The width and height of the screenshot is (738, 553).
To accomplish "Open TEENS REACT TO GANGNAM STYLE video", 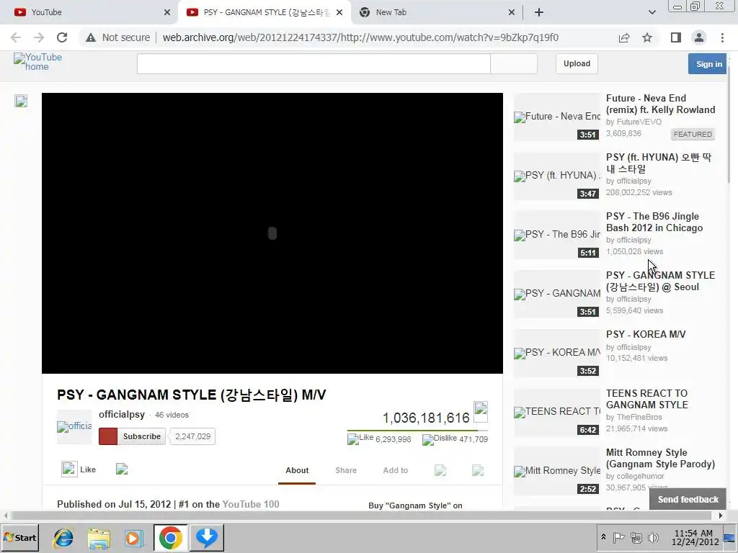I will (646, 399).
